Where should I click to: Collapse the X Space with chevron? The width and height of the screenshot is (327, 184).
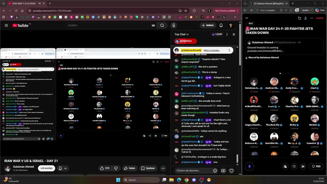click(247, 18)
